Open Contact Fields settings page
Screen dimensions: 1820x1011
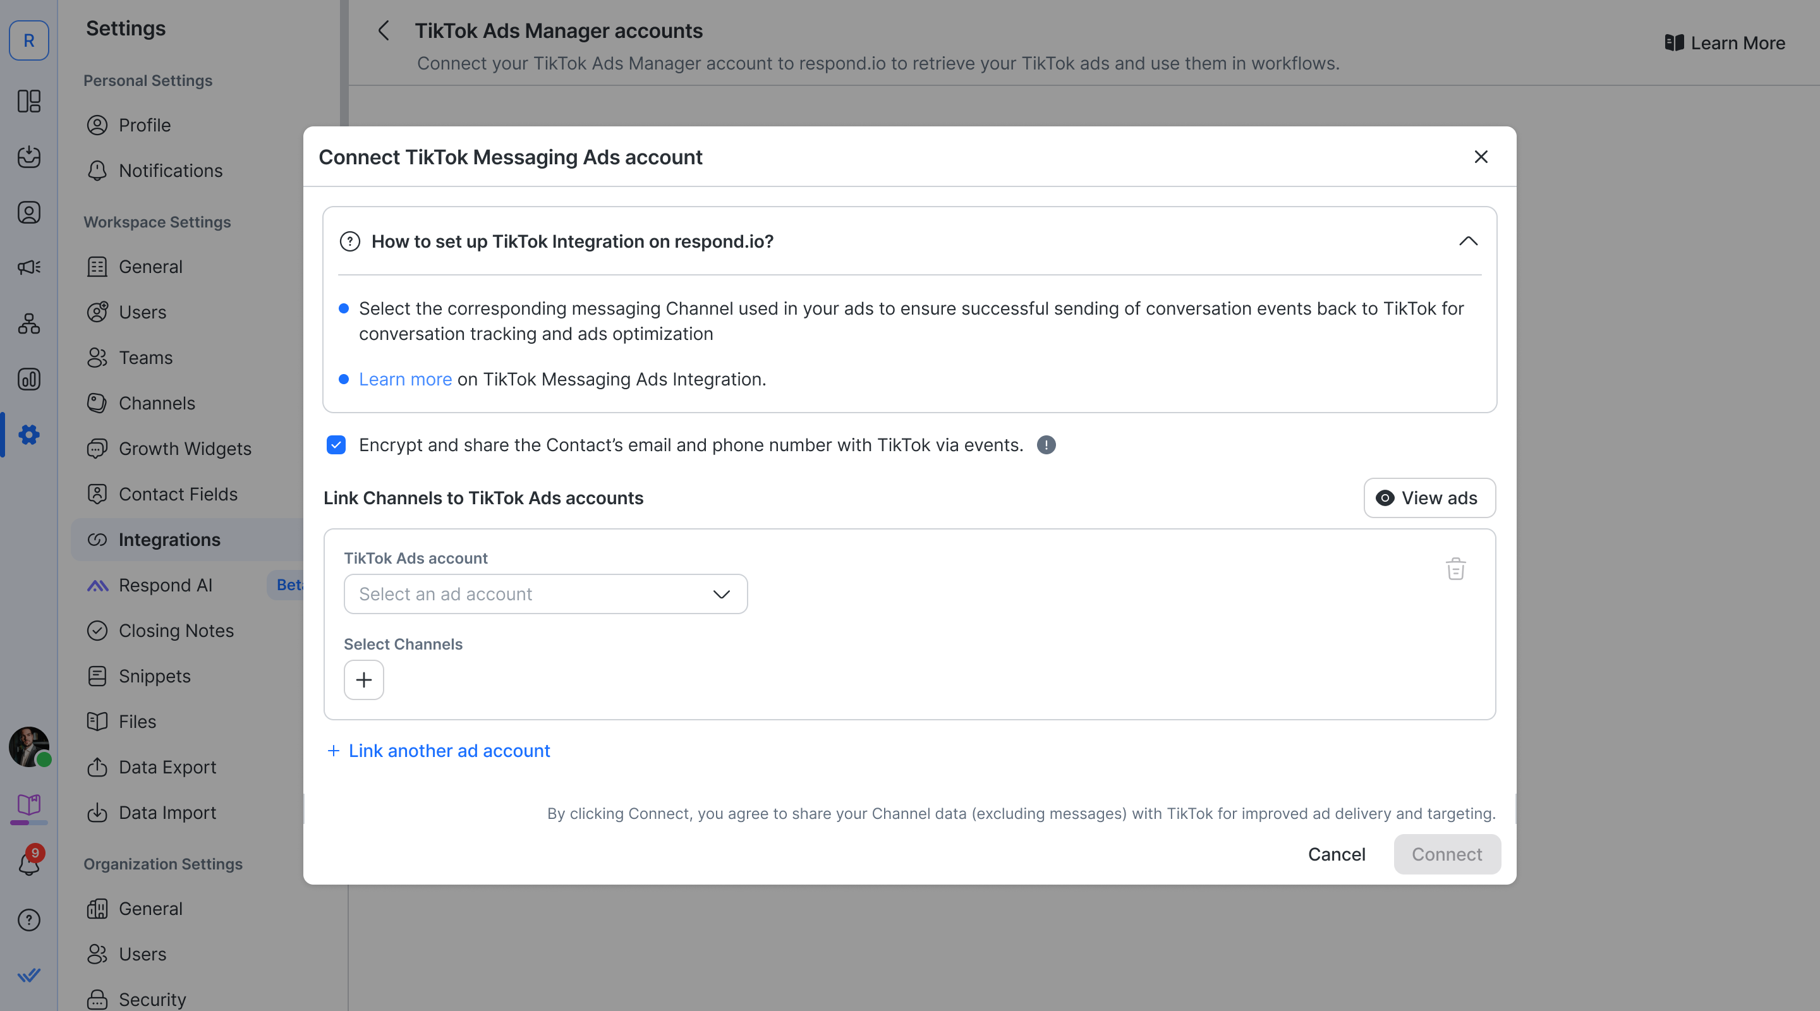(x=178, y=495)
